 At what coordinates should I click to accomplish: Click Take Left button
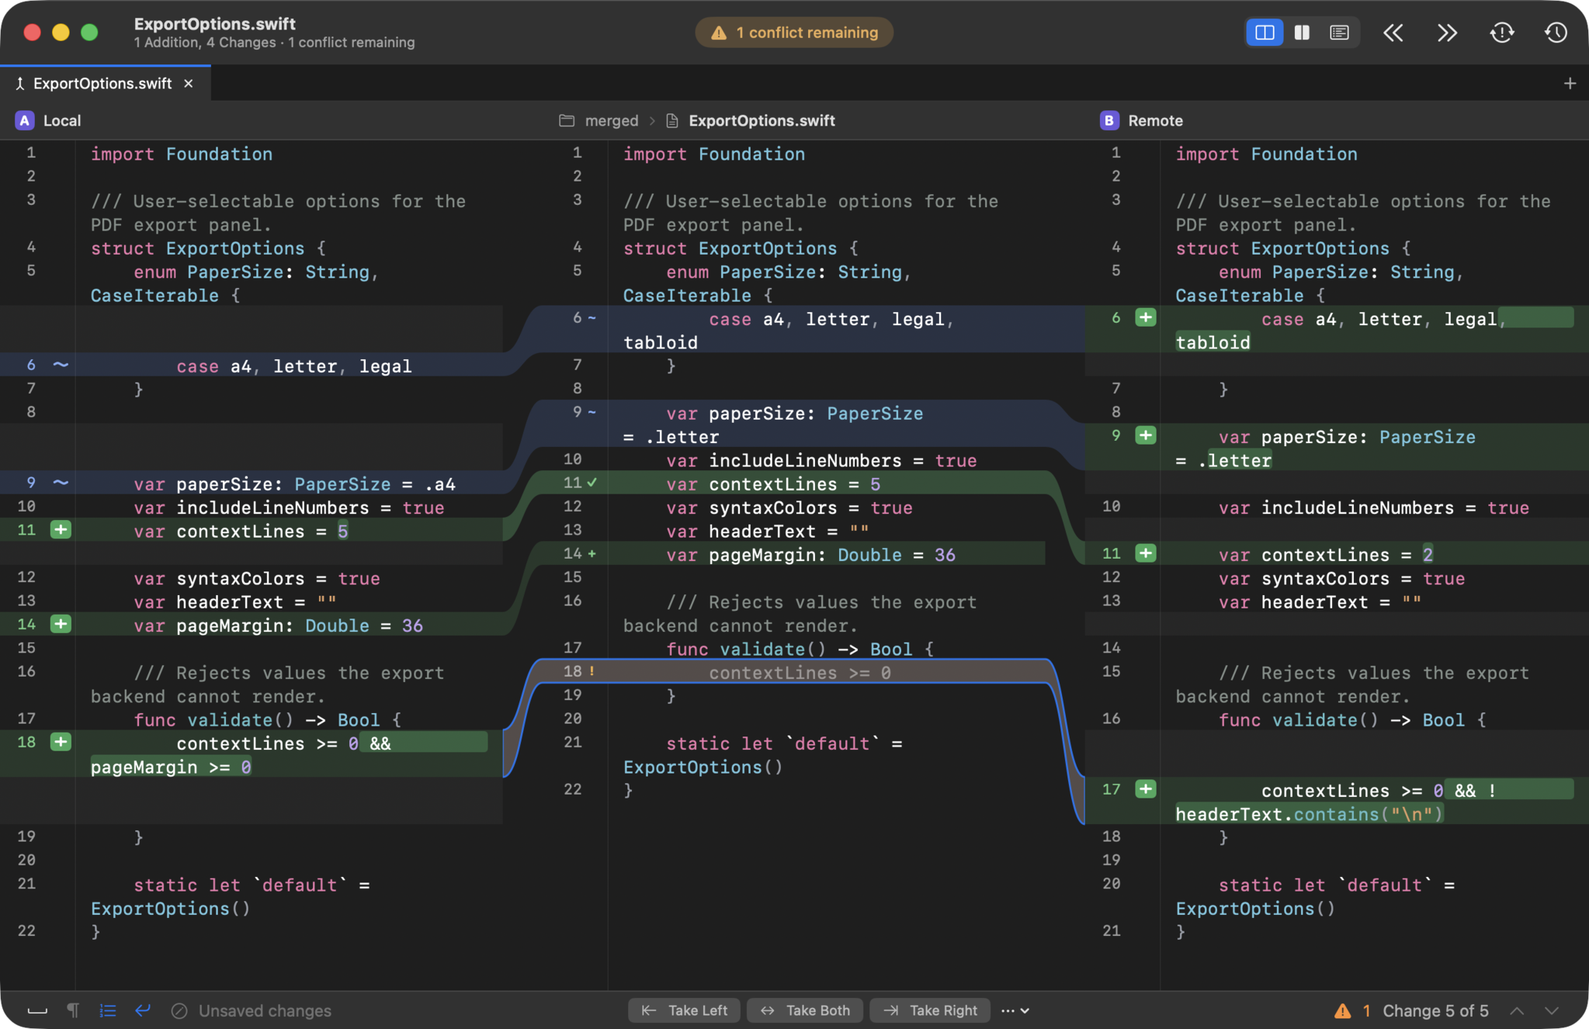[x=684, y=1010]
